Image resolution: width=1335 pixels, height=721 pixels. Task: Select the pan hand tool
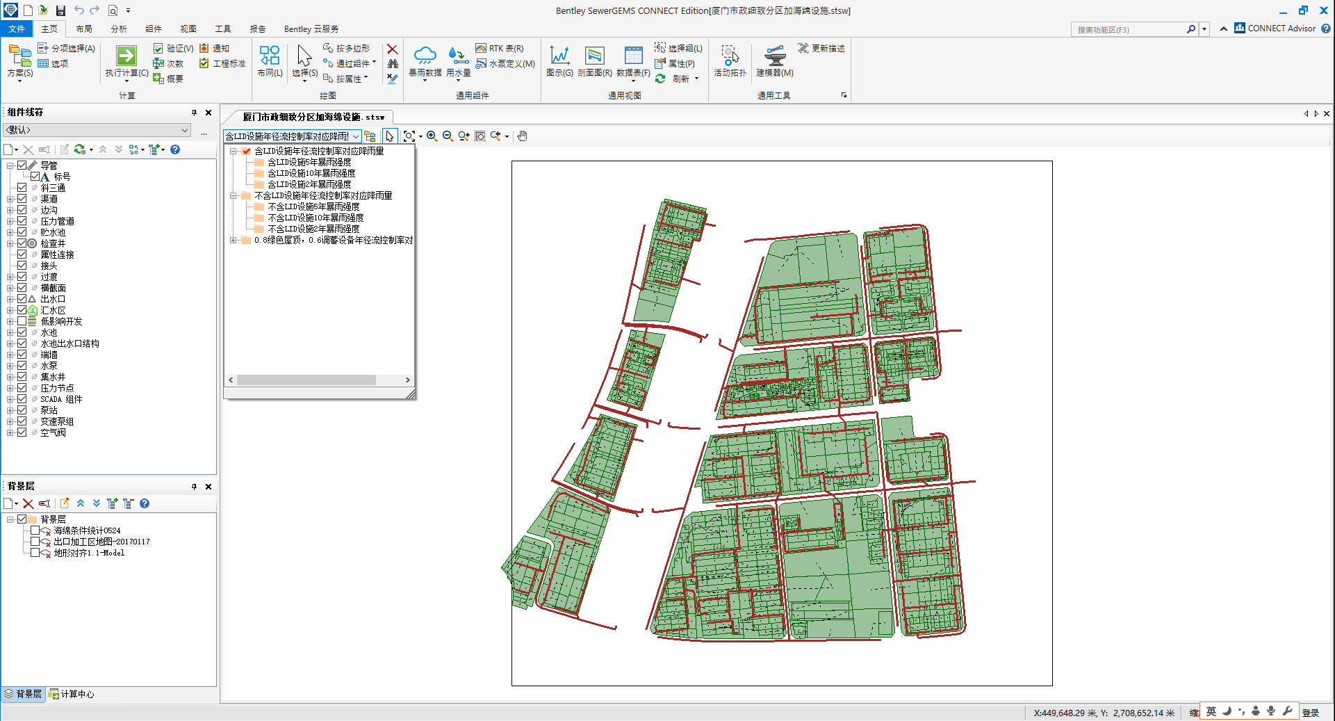(522, 136)
